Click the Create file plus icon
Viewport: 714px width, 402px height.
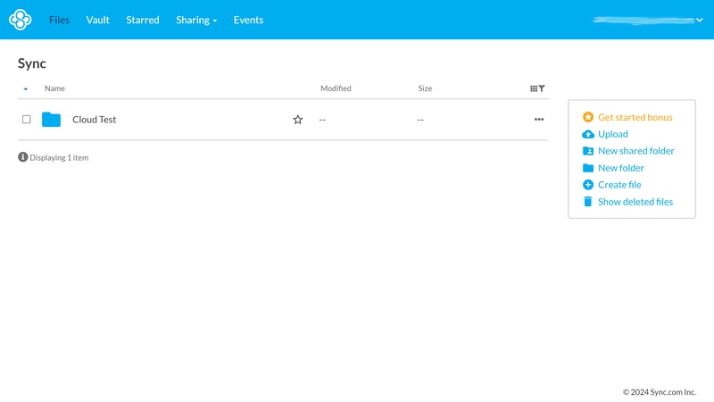pyautogui.click(x=587, y=185)
